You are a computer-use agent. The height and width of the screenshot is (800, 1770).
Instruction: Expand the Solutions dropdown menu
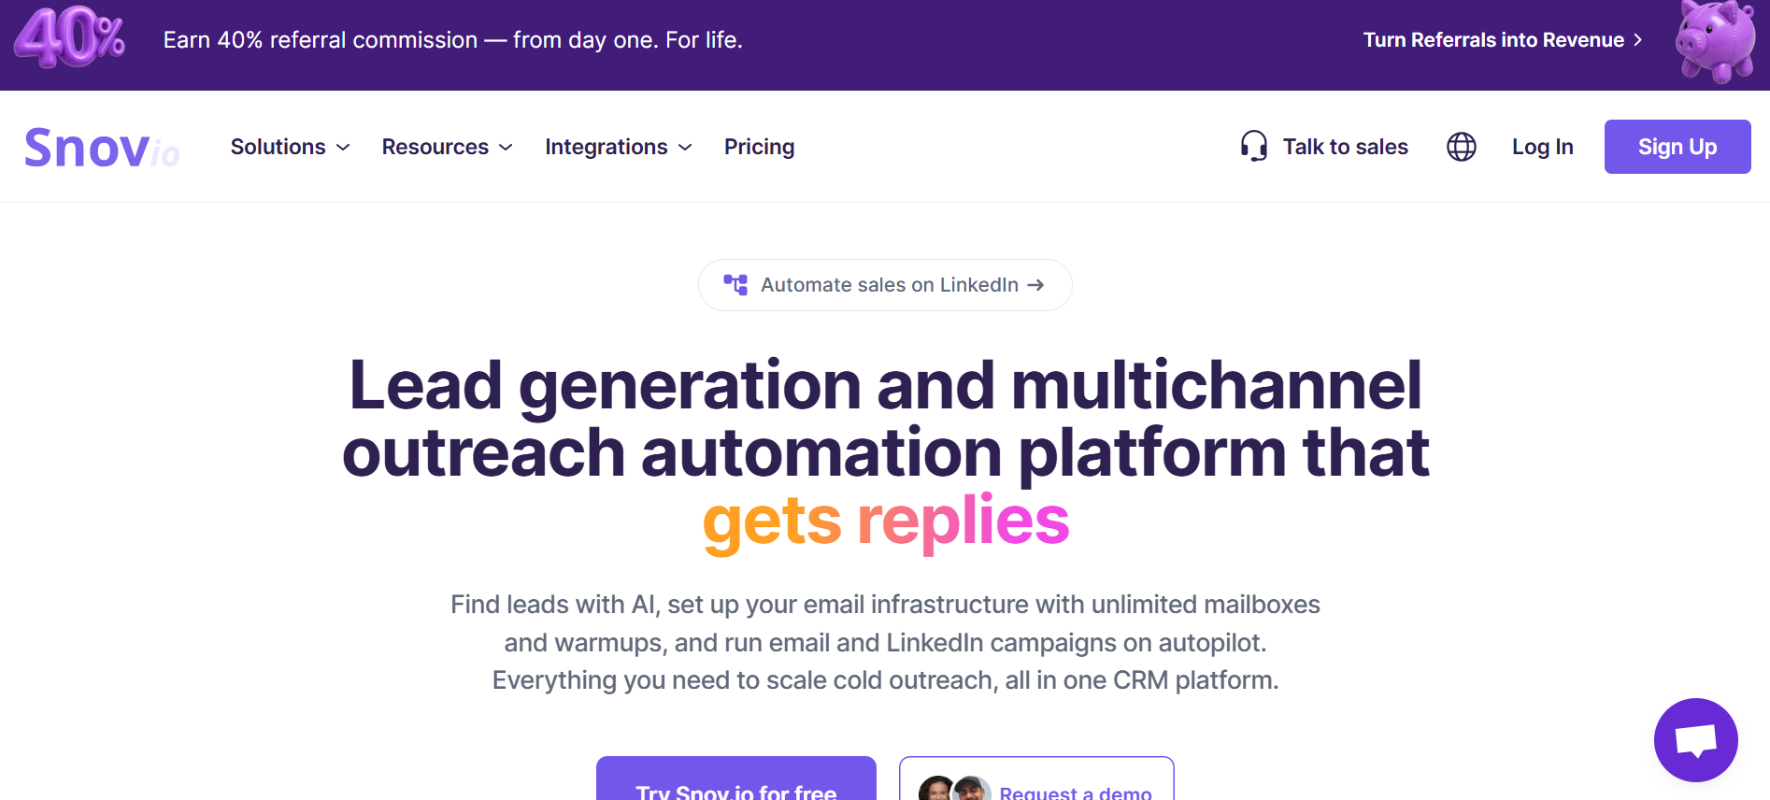pos(290,147)
